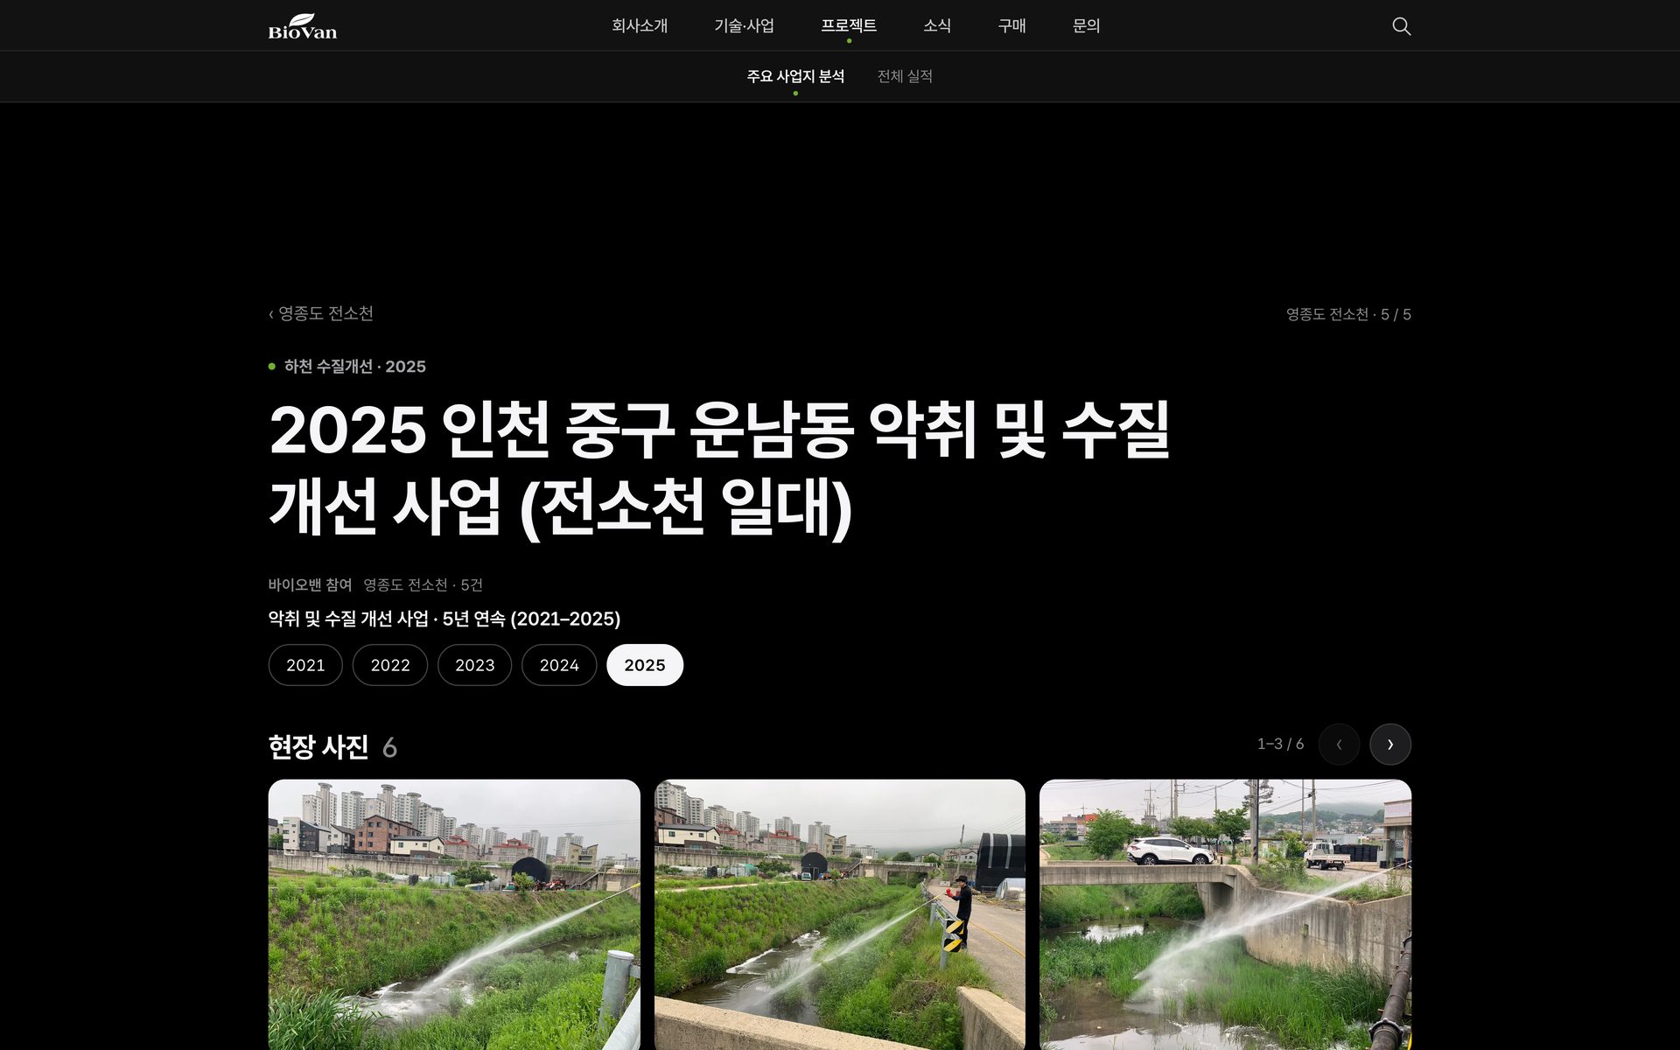Image resolution: width=1680 pixels, height=1050 pixels.
Task: Open the search magnifier icon
Action: point(1401,26)
